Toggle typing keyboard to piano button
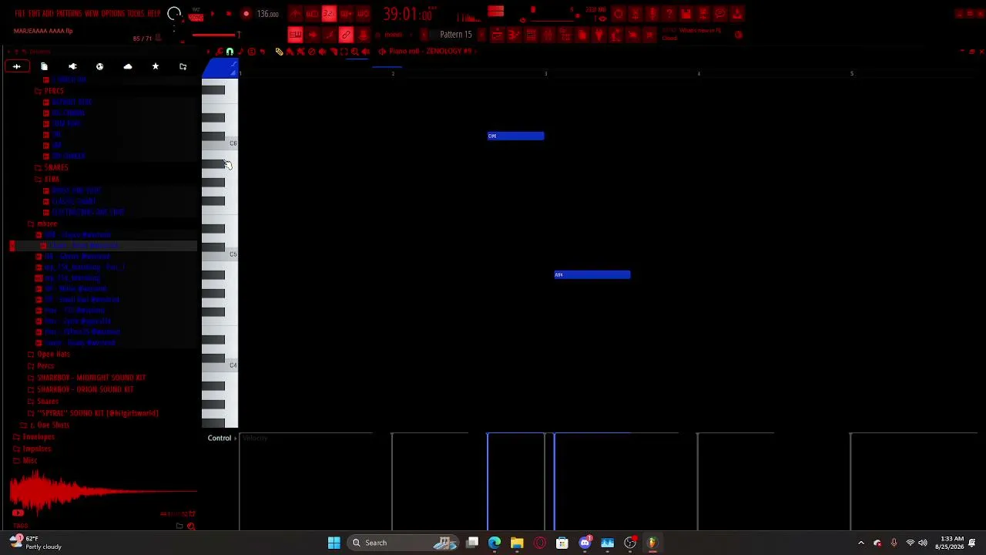Image resolution: width=986 pixels, height=555 pixels. (295, 35)
